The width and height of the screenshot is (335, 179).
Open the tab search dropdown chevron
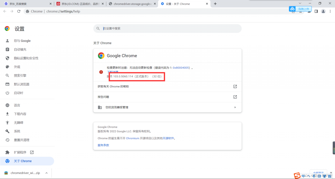(300, 3)
